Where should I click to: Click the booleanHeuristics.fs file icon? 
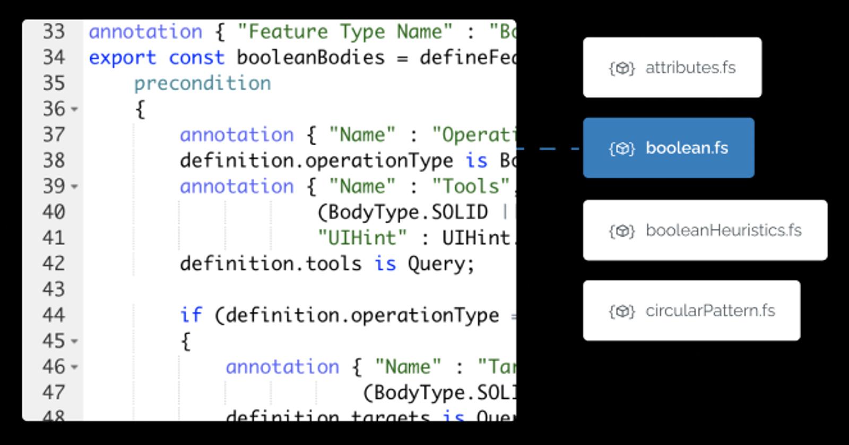coord(621,231)
